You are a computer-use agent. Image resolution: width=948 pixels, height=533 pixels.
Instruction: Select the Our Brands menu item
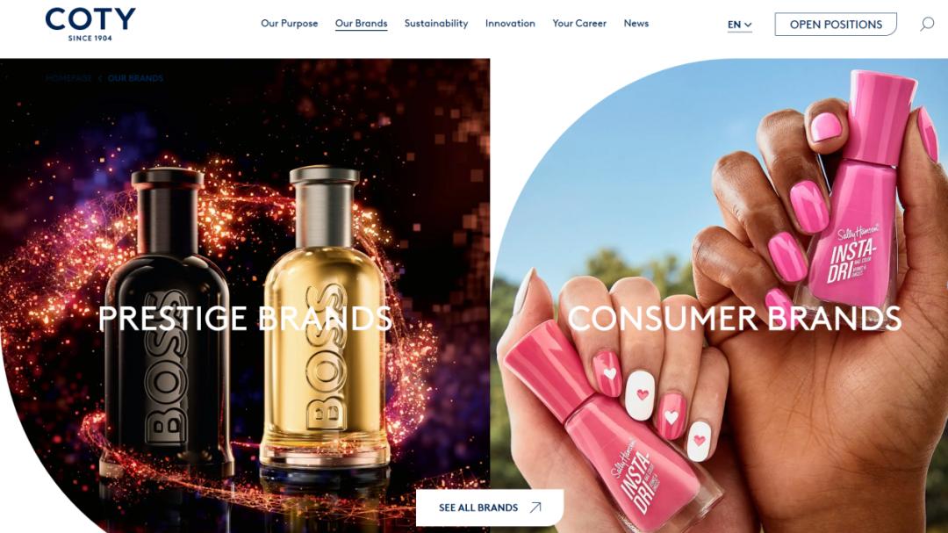point(361,24)
